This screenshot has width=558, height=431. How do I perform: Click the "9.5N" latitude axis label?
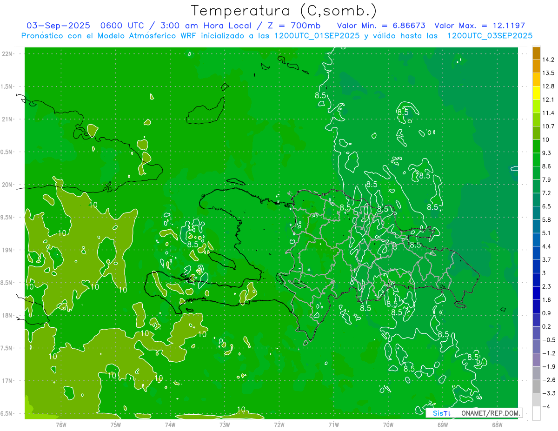click(x=6, y=217)
